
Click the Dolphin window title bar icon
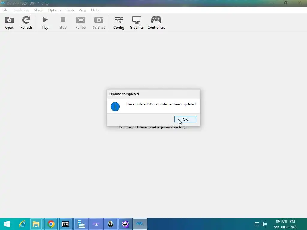3,3
